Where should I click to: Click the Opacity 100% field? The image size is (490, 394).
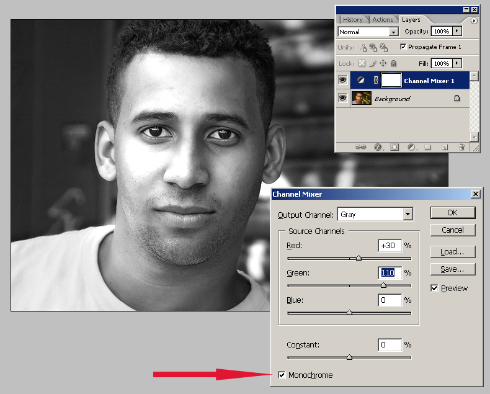[x=442, y=31]
